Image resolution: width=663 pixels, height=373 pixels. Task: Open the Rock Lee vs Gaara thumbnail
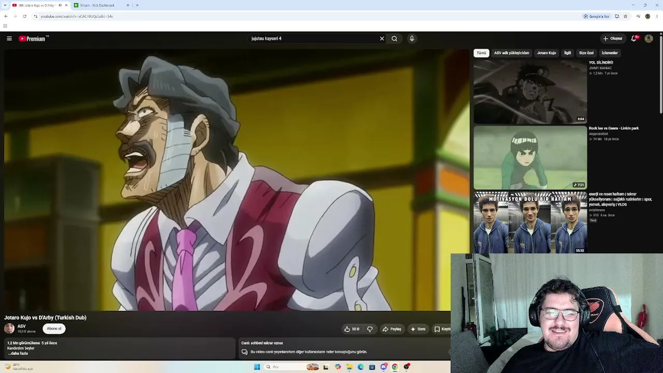click(x=530, y=157)
